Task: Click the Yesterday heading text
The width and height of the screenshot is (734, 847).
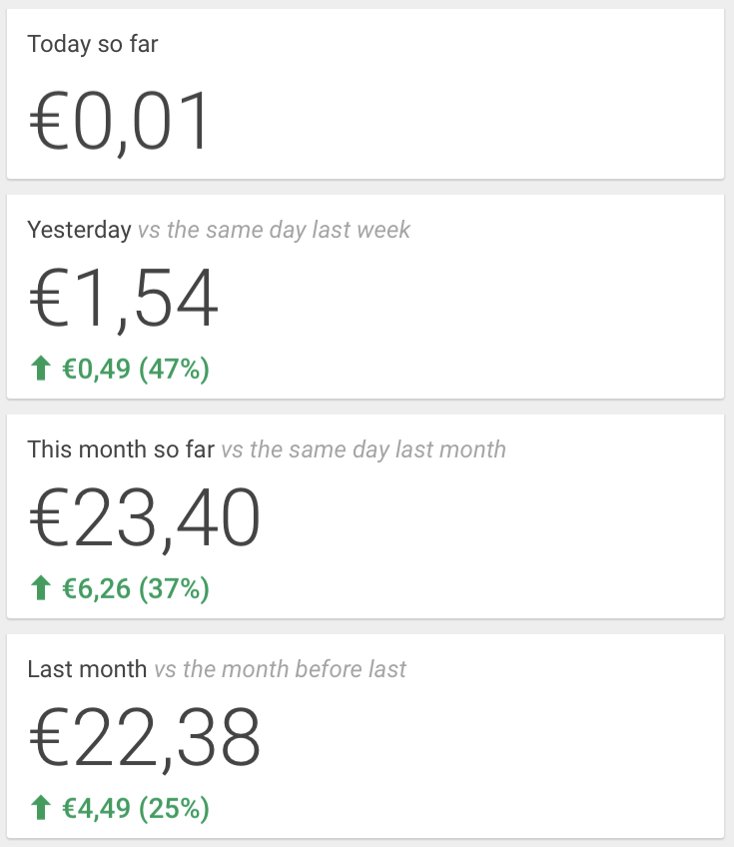Action: click(80, 230)
